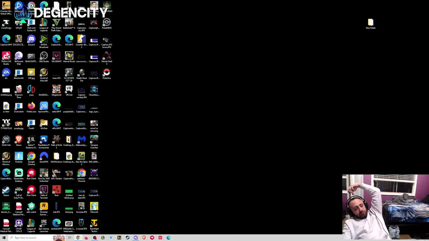429x241 pixels.
Task: Open the CPUID CPU-Z shortcut
Action: tap(19, 226)
